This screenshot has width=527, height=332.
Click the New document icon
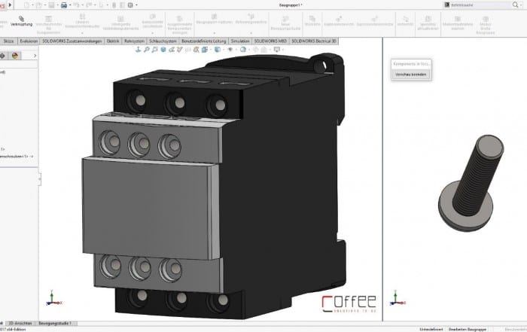26,5
